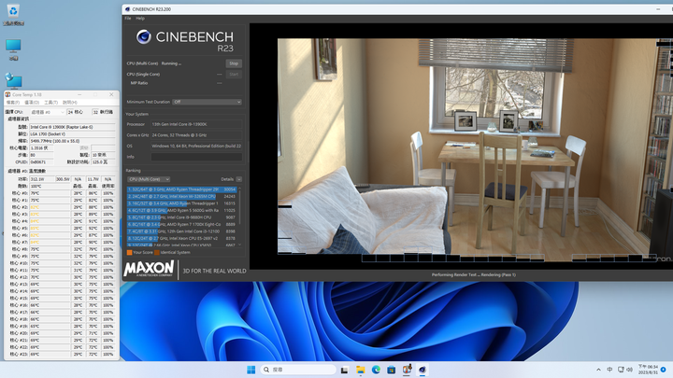Select ranking row Xeon CPU E5-2697 v2
The width and height of the screenshot is (673, 378).
click(181, 238)
